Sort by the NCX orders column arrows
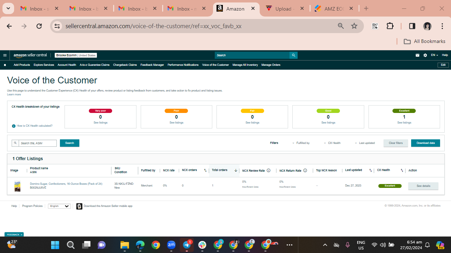Image resolution: width=451 pixels, height=253 pixels. (x=205, y=171)
